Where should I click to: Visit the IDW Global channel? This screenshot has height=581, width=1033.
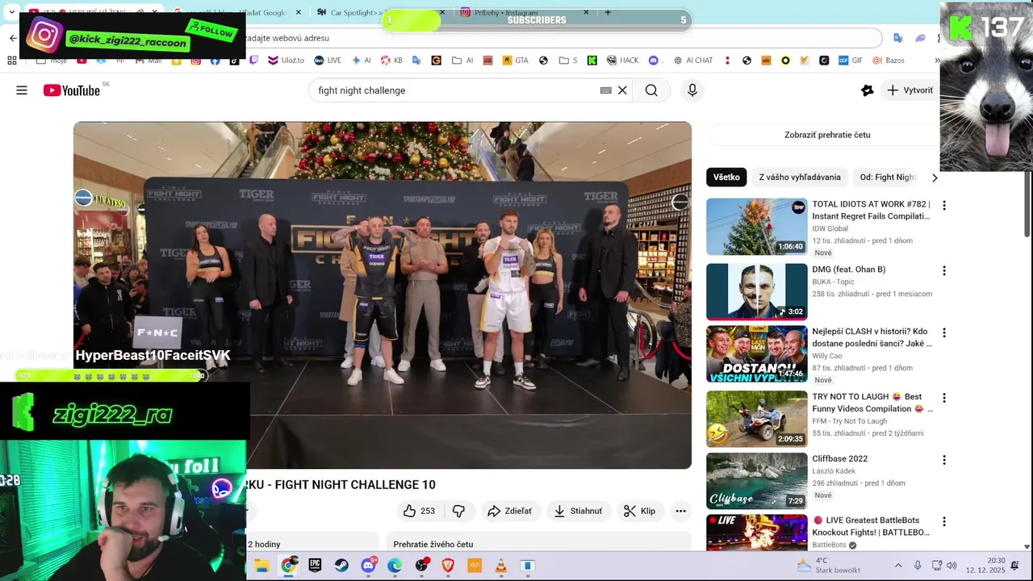[830, 229]
